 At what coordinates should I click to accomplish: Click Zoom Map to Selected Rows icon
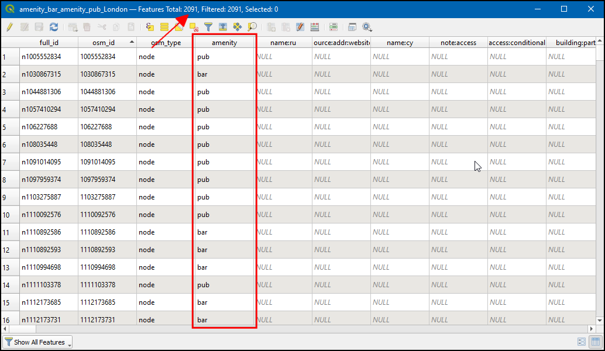(252, 27)
